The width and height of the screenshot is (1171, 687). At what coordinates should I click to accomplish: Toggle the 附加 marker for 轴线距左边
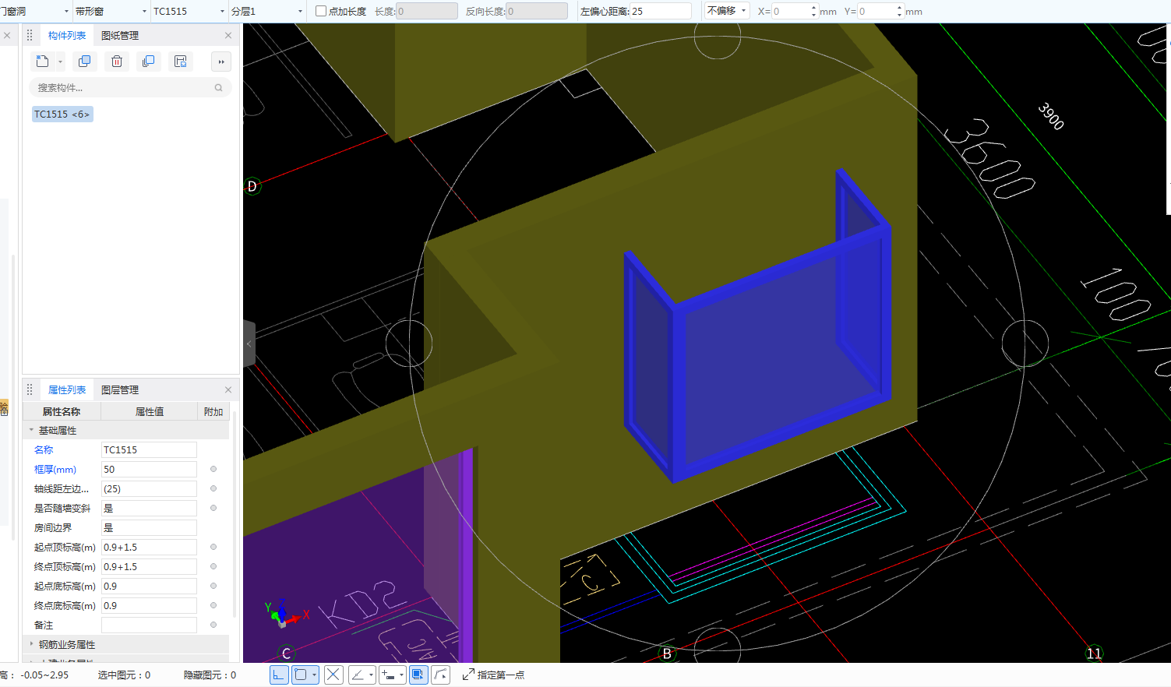click(213, 489)
